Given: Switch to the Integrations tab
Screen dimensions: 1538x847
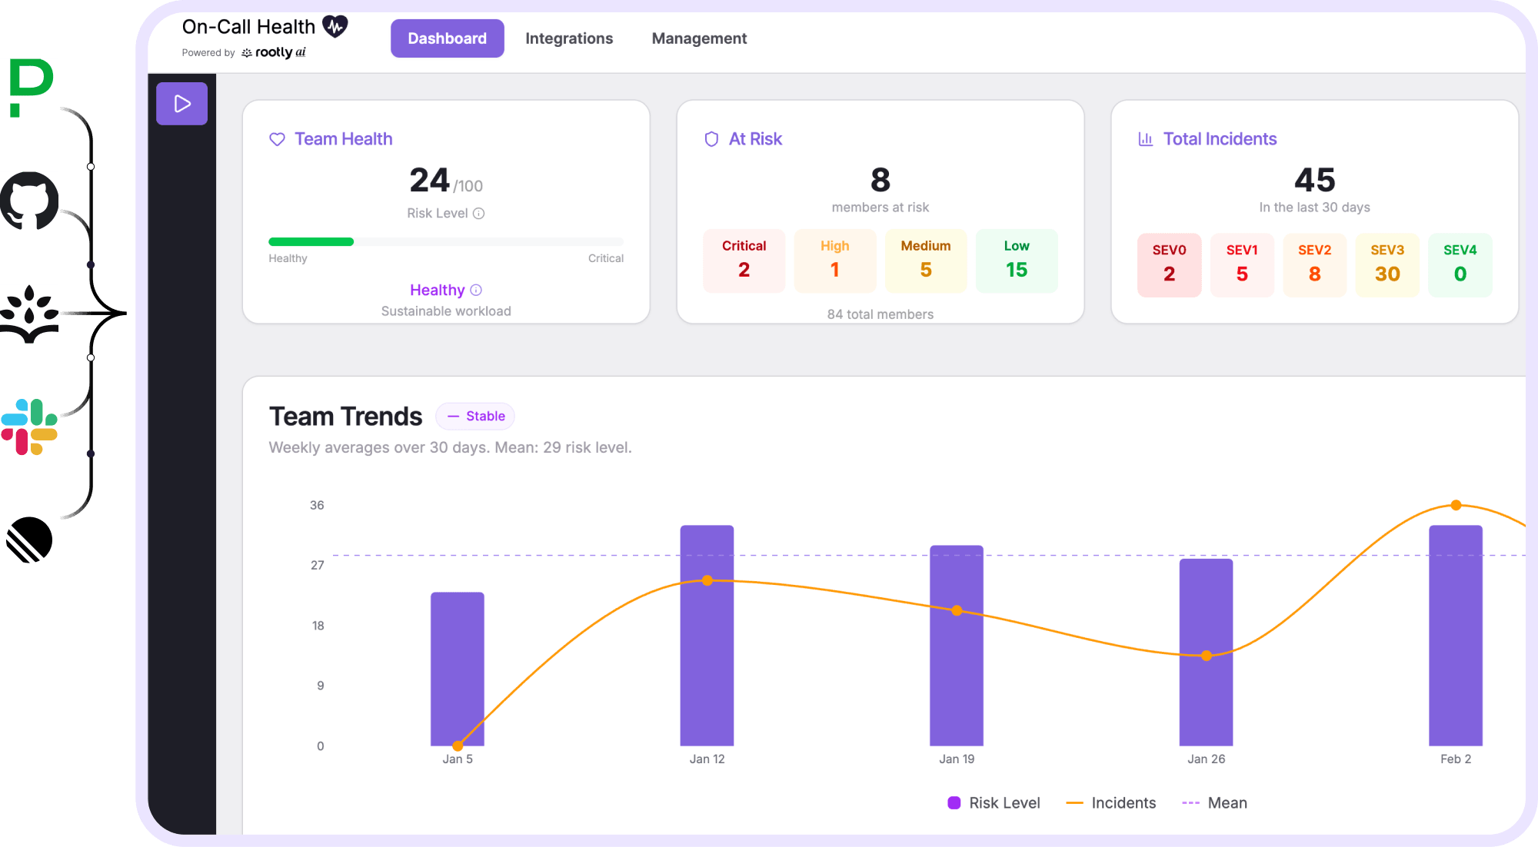Looking at the screenshot, I should click(569, 38).
